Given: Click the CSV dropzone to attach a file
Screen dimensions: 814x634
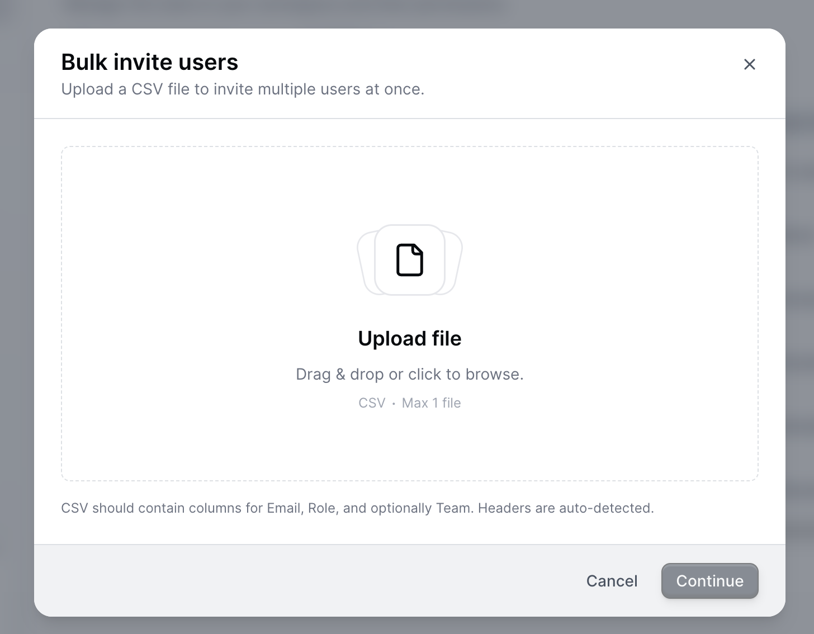Looking at the screenshot, I should 410,313.
